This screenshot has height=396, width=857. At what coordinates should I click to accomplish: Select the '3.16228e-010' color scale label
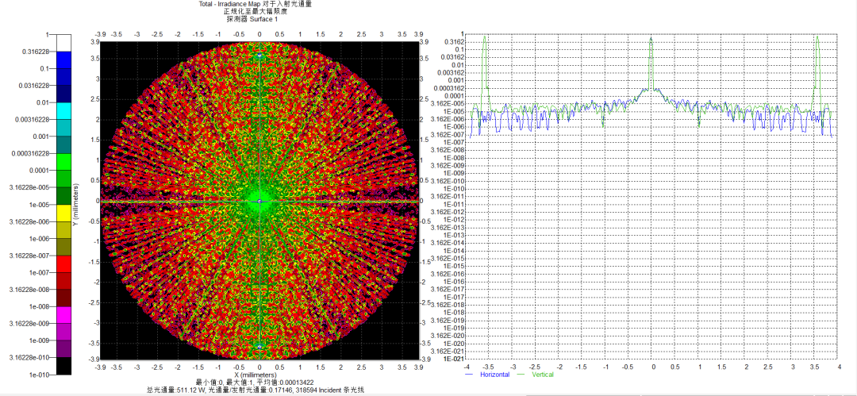tap(31, 357)
